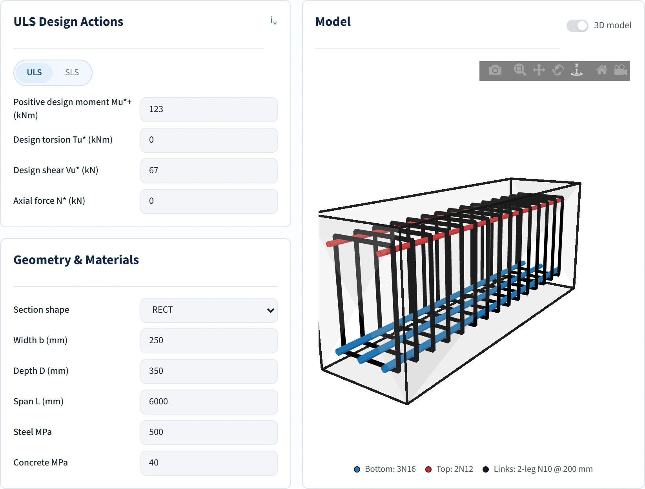Toggle Links: 2-leg N10 @ 200 mm legend entry
This screenshot has height=489, width=645.
click(x=537, y=469)
